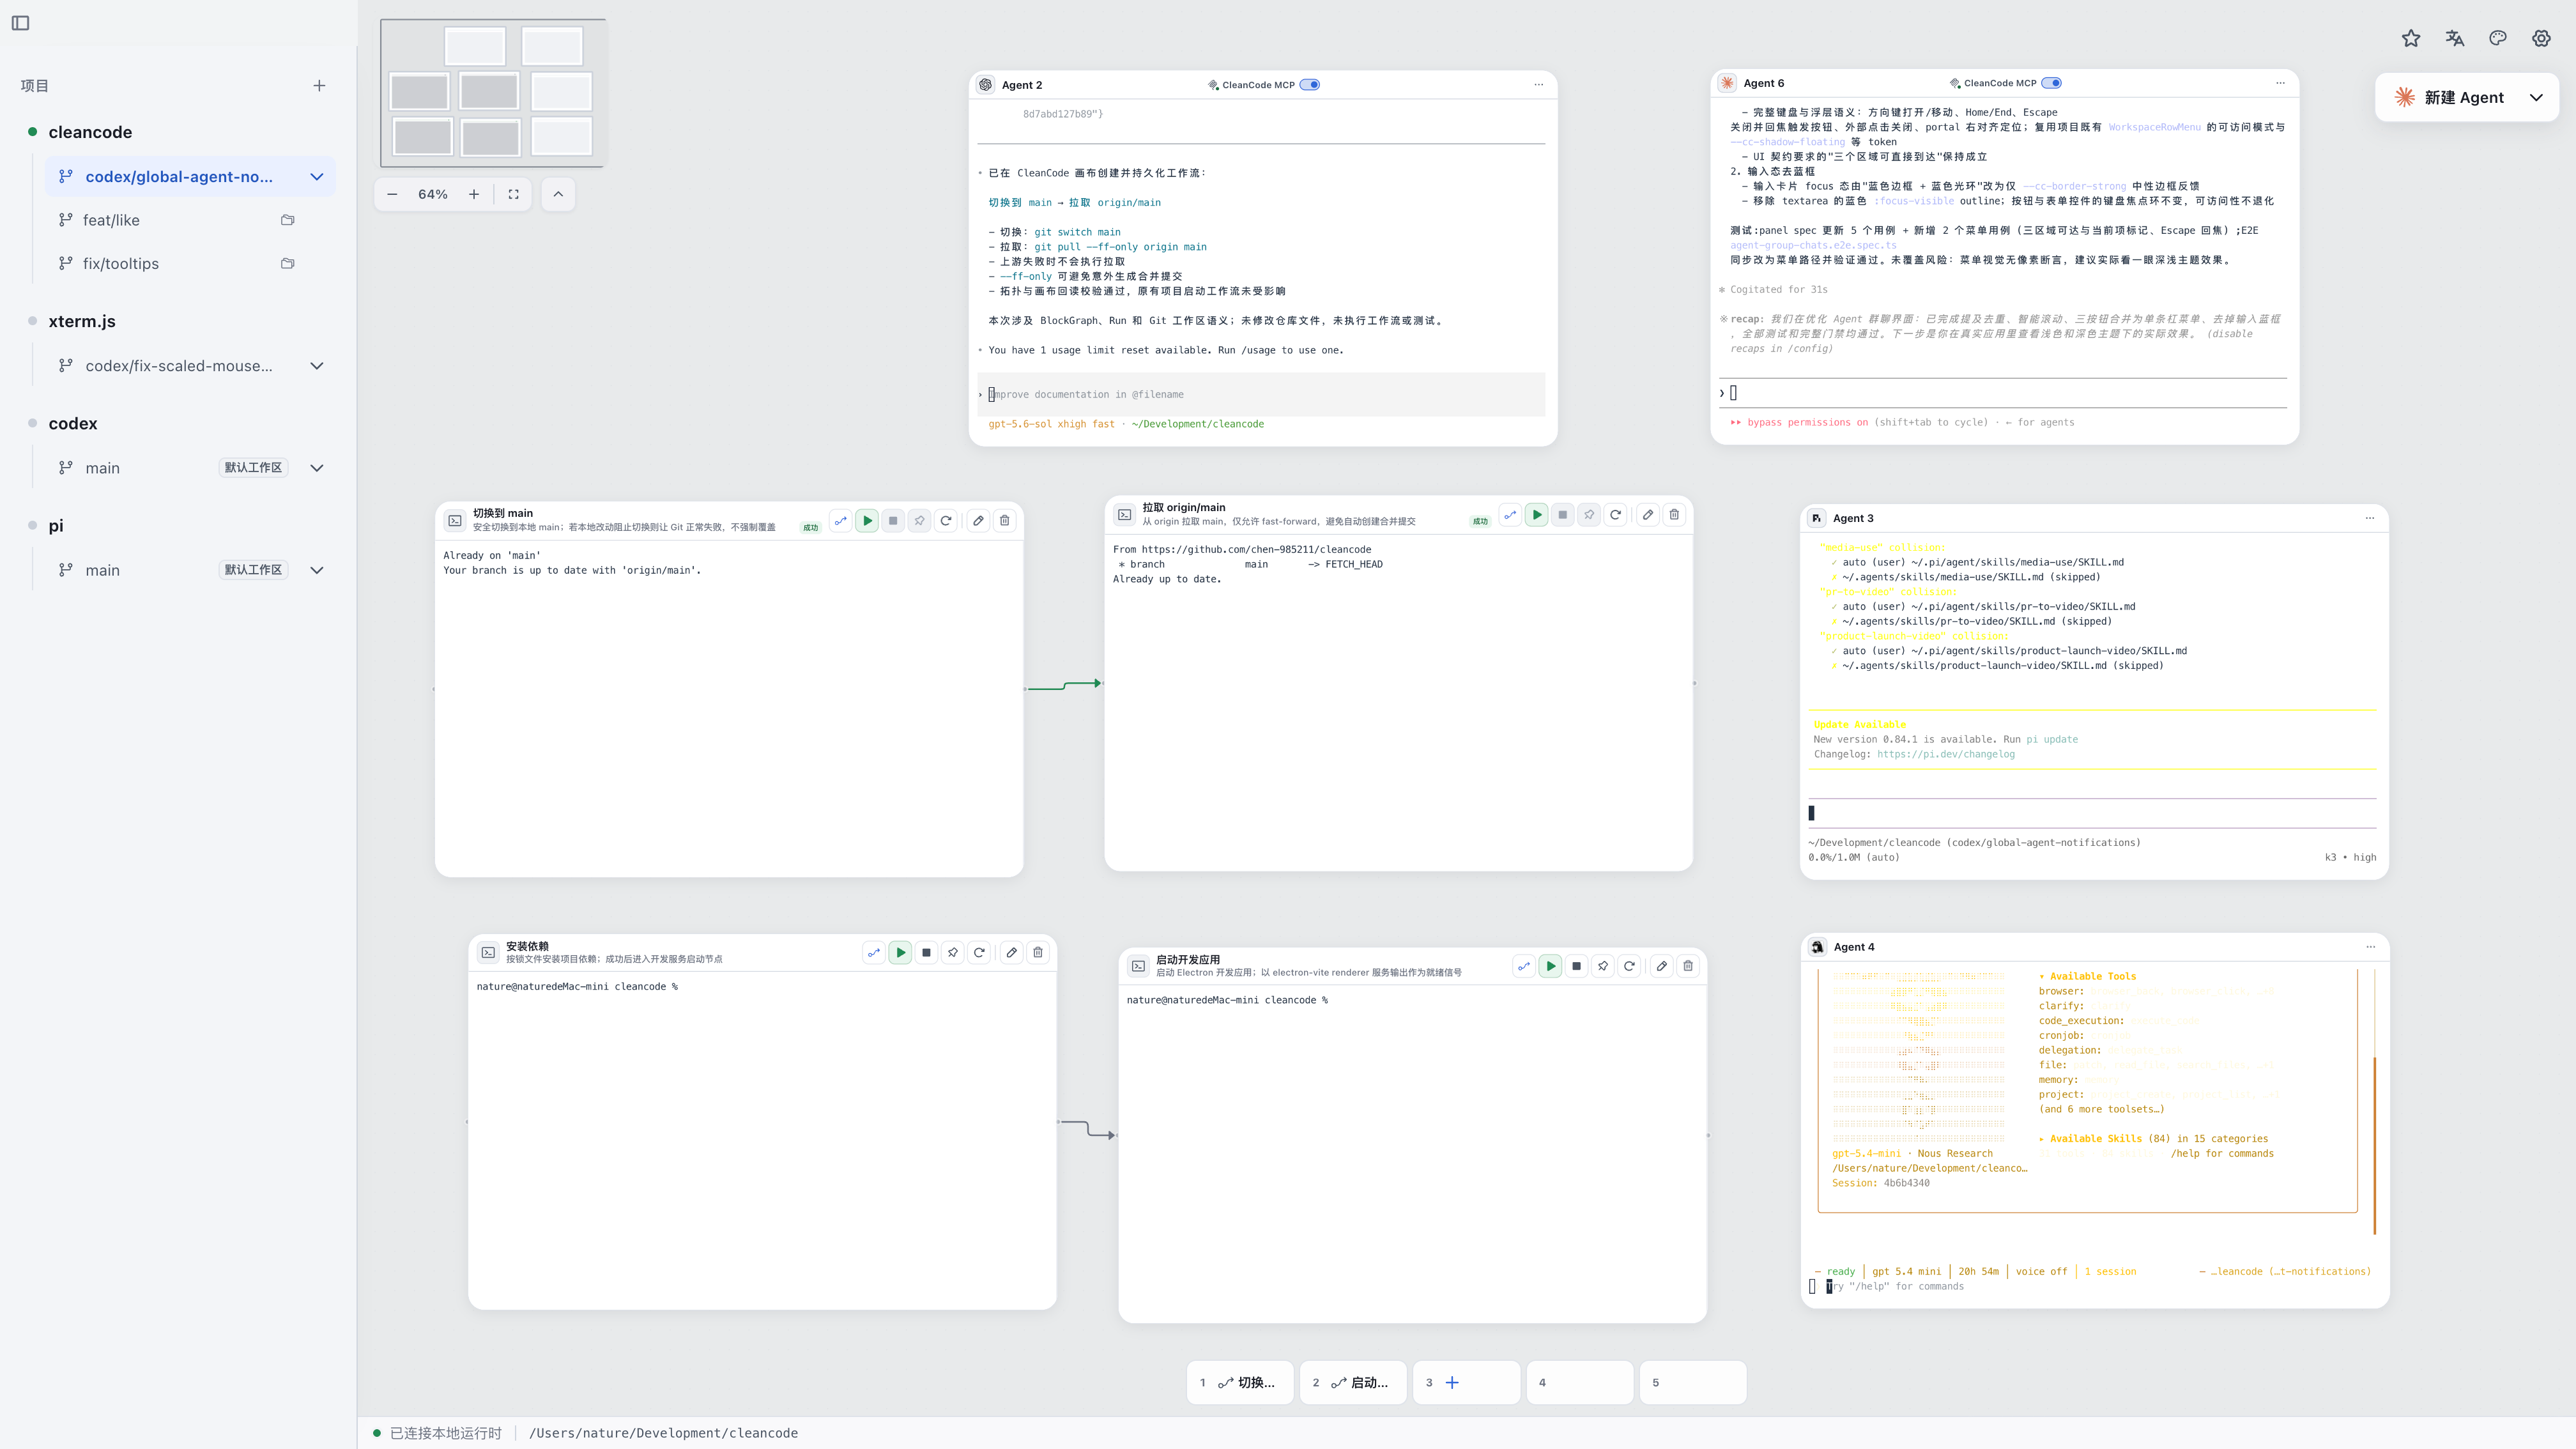Open the theme palette icon
This screenshot has width=2576, height=1449.
coord(2498,38)
